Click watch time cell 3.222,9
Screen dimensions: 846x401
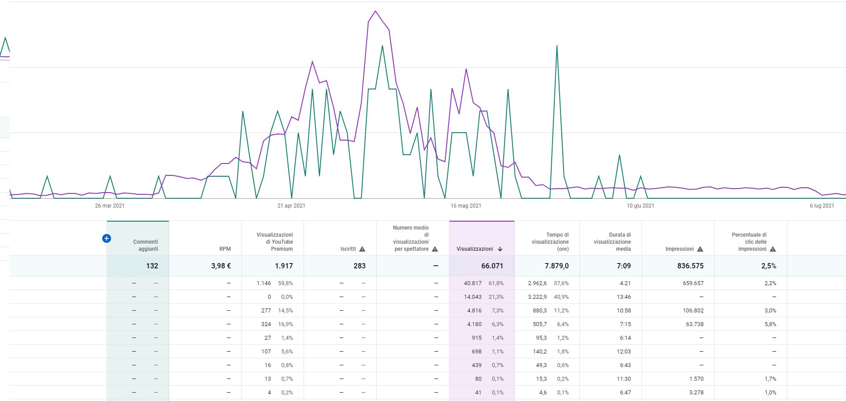(537, 297)
